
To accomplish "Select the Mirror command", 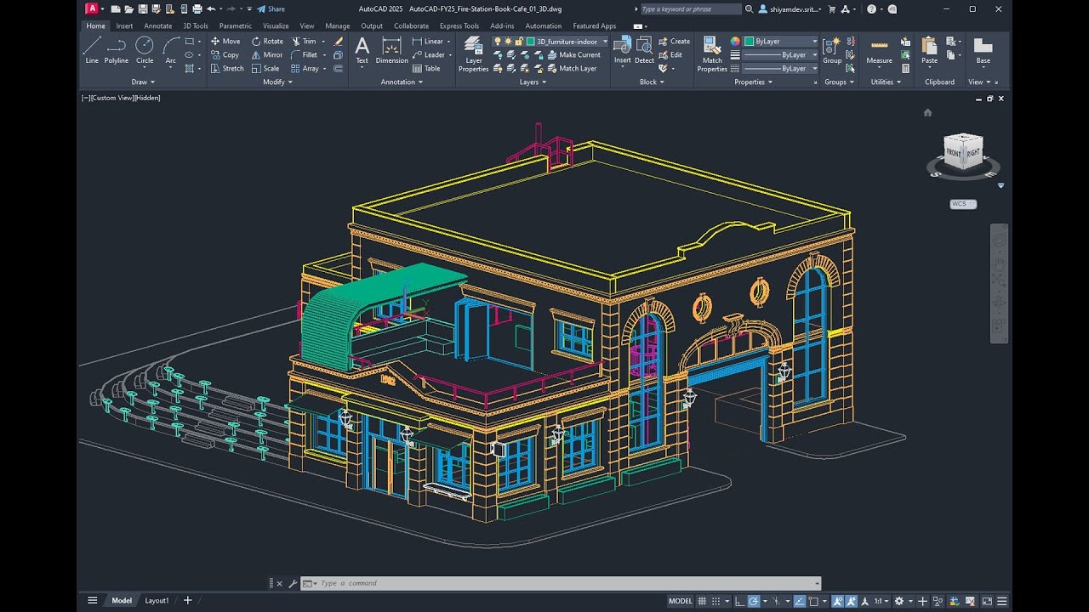I will (x=267, y=54).
